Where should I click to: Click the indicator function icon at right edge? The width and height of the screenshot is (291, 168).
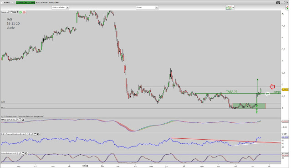click(x=287, y=8)
